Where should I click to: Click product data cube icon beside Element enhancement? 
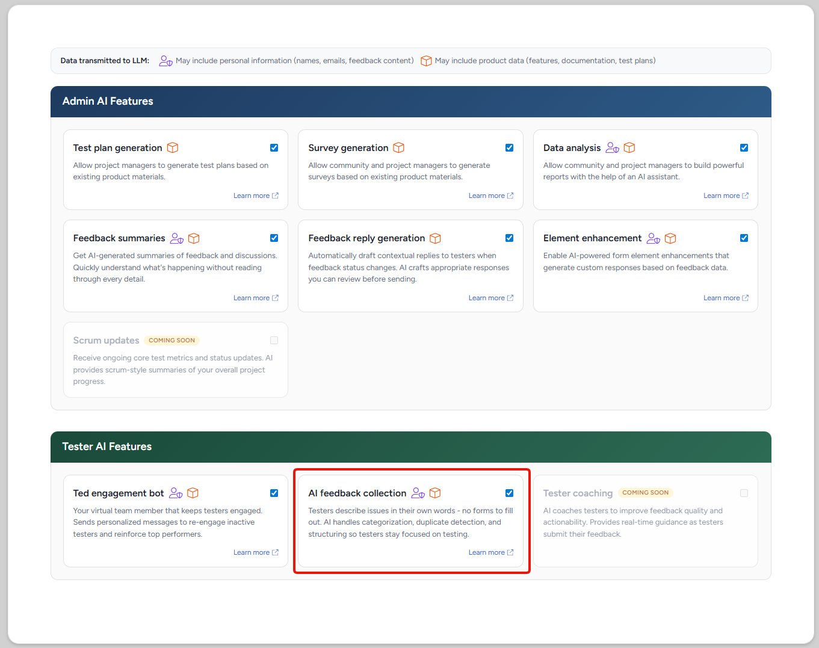(x=670, y=238)
